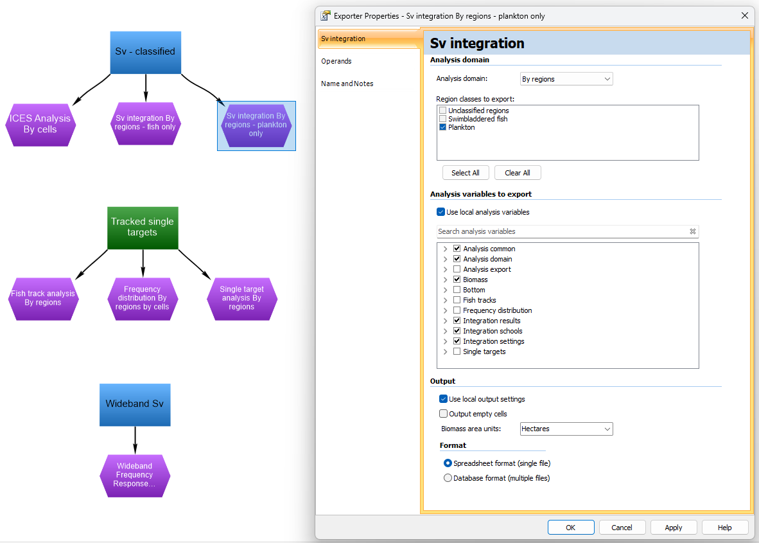The width and height of the screenshot is (759, 543).
Task: Check the Bottom variable group
Action: coord(457,290)
